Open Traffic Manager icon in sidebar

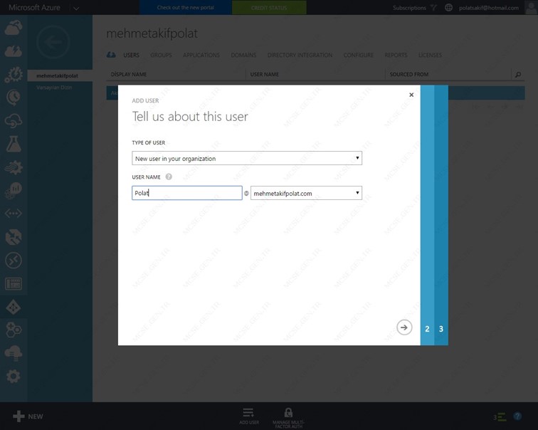[14, 237]
